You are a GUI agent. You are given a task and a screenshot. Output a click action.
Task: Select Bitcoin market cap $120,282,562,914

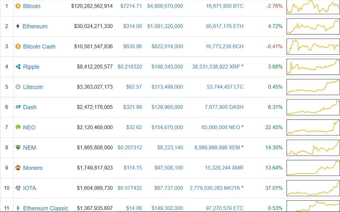[92, 6]
